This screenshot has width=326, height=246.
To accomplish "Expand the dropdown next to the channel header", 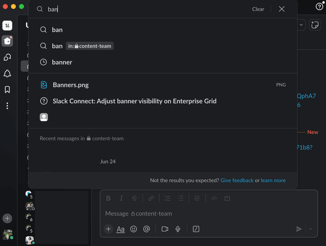I will 301,25.
